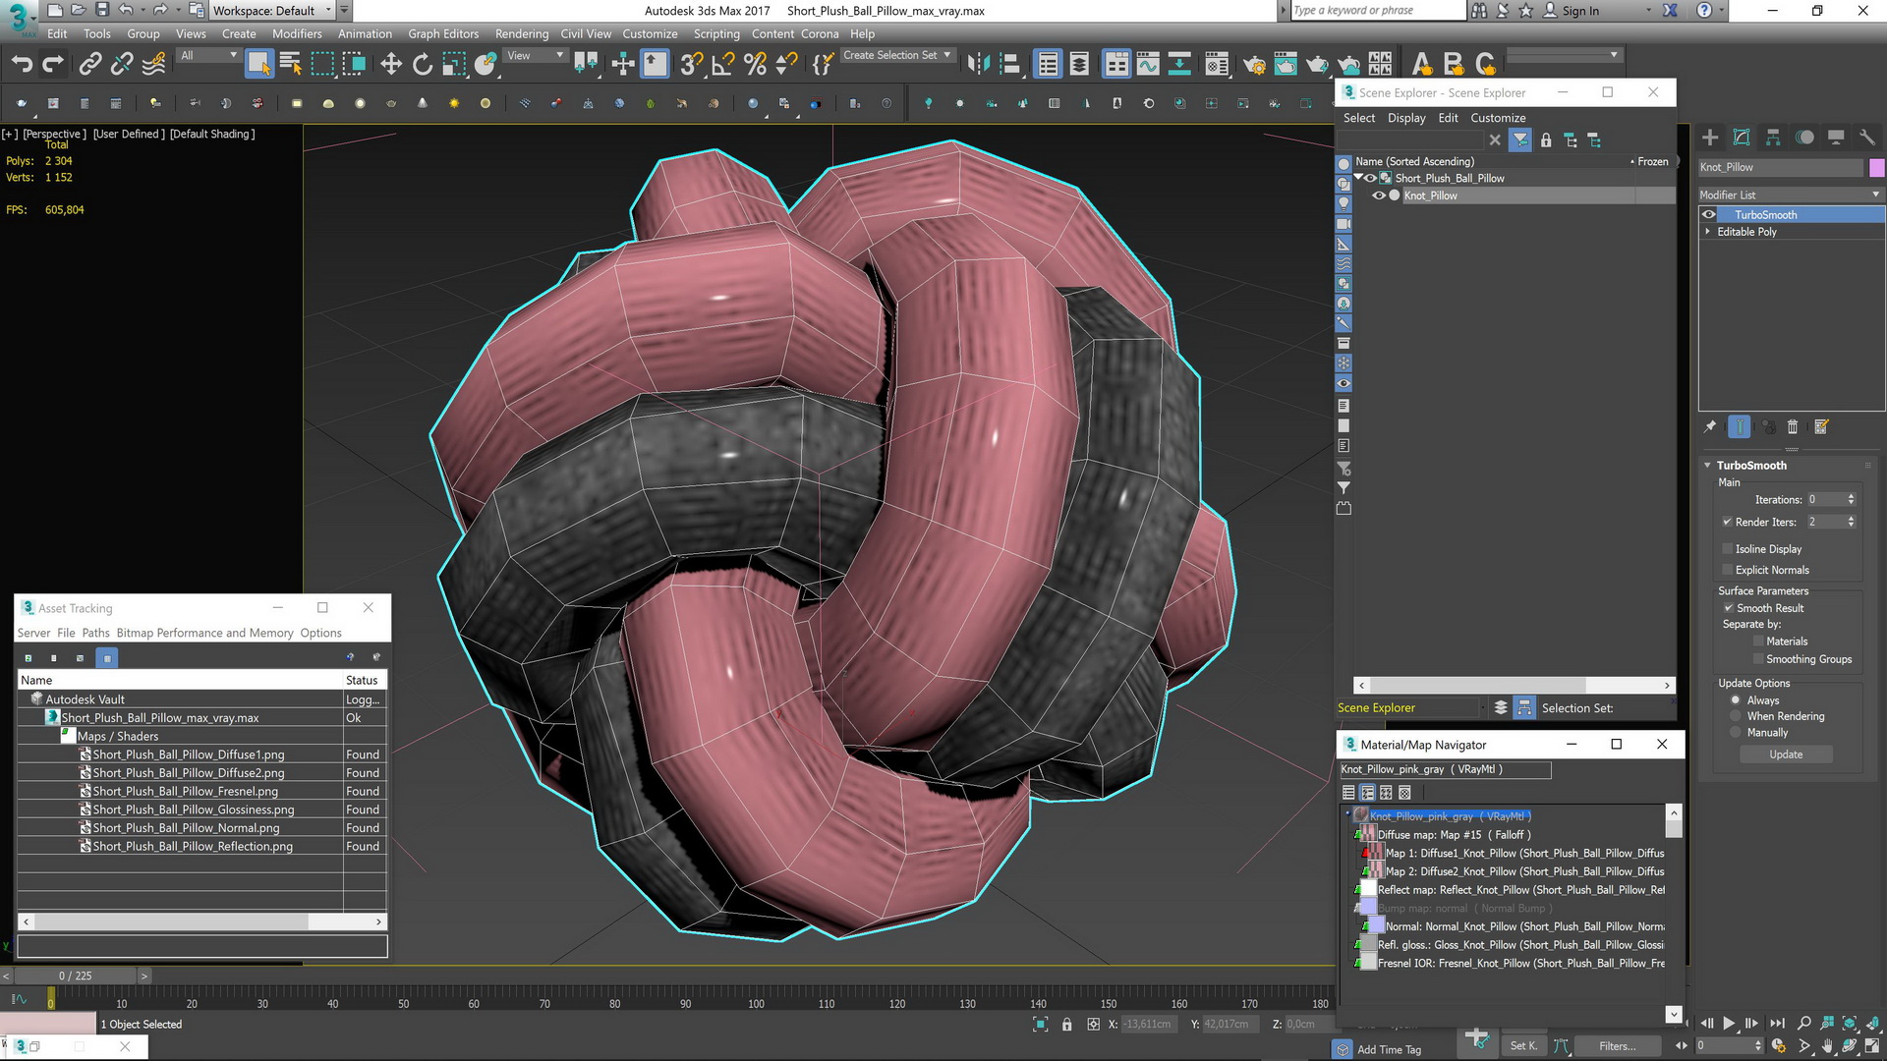
Task: Click the pink object color swatch
Action: tap(1876, 167)
